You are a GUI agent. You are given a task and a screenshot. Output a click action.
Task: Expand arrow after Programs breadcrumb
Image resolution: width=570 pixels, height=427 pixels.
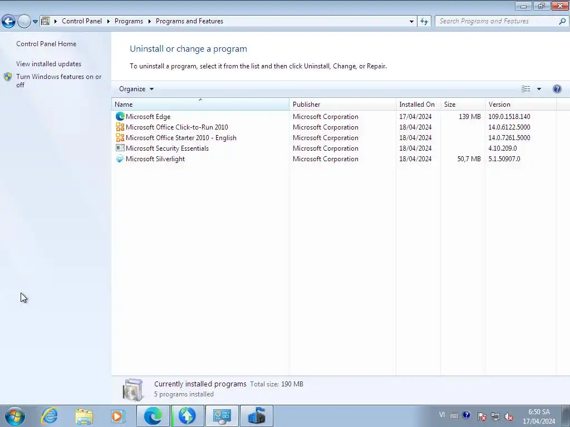point(149,21)
